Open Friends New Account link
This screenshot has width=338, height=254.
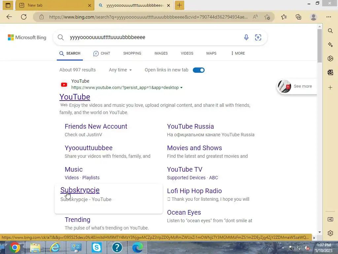96,126
